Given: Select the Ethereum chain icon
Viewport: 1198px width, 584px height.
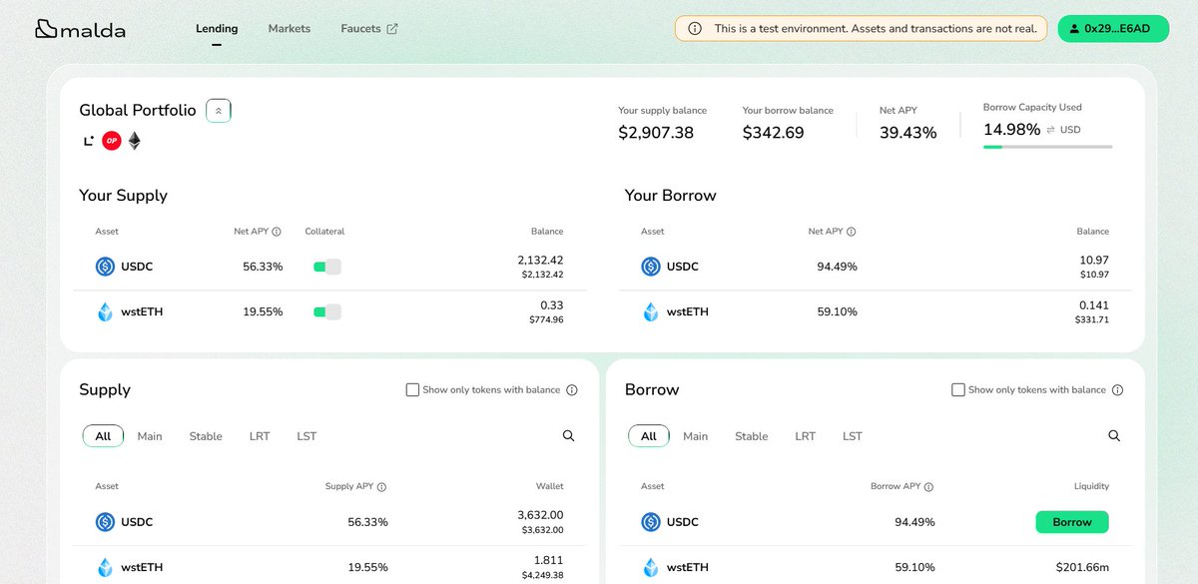Looking at the screenshot, I should tap(134, 141).
